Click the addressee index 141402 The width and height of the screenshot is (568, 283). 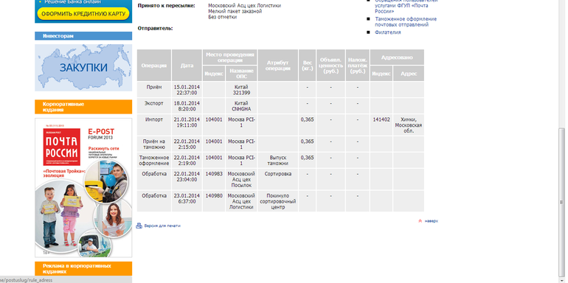point(381,125)
